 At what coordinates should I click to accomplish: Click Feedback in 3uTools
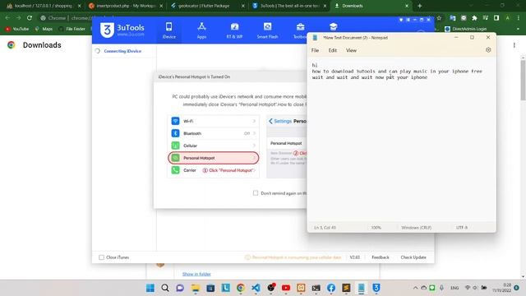381,257
